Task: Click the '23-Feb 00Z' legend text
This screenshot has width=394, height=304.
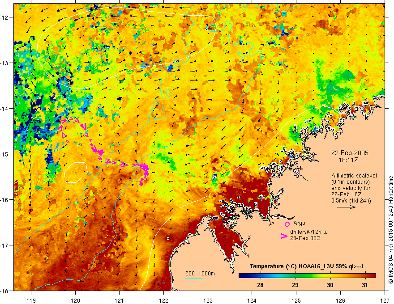Action: [305, 238]
